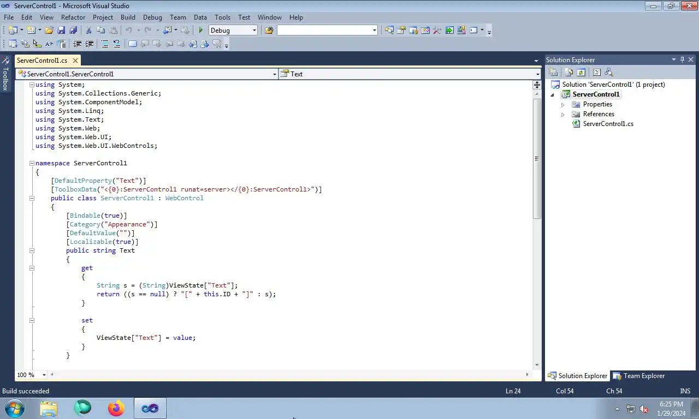699x419 pixels.
Task: Collapse the namespace ServerControl1 code region
Action: point(32,163)
